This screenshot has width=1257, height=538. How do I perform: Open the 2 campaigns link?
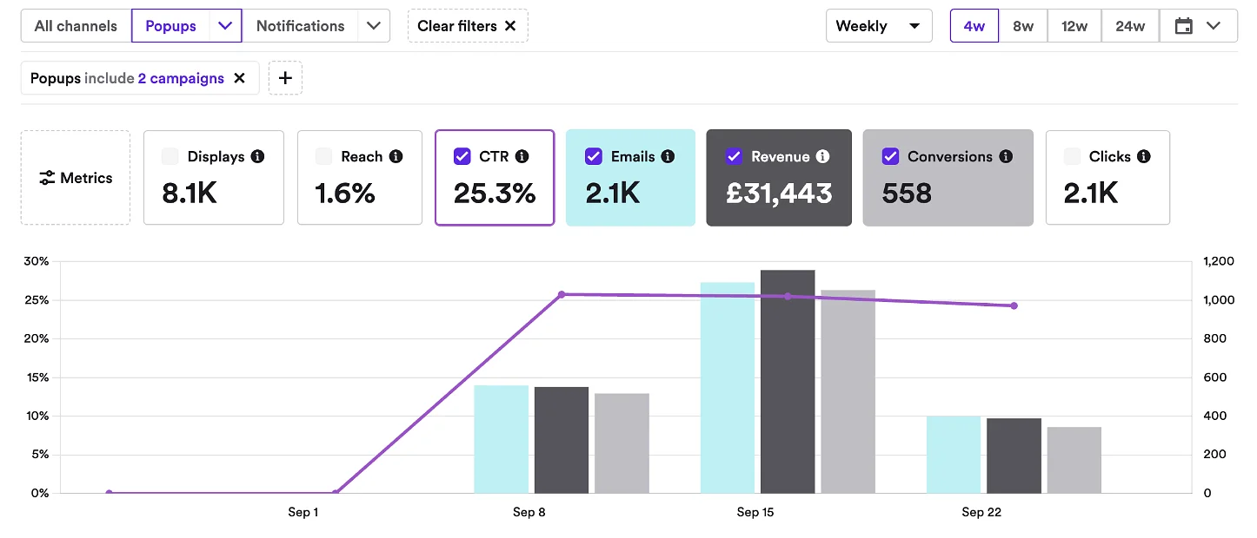pos(181,78)
